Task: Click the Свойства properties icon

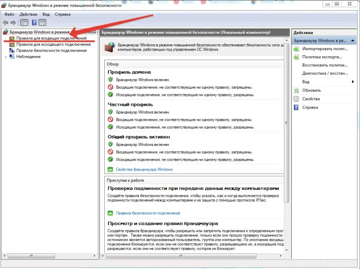Action: (296, 99)
